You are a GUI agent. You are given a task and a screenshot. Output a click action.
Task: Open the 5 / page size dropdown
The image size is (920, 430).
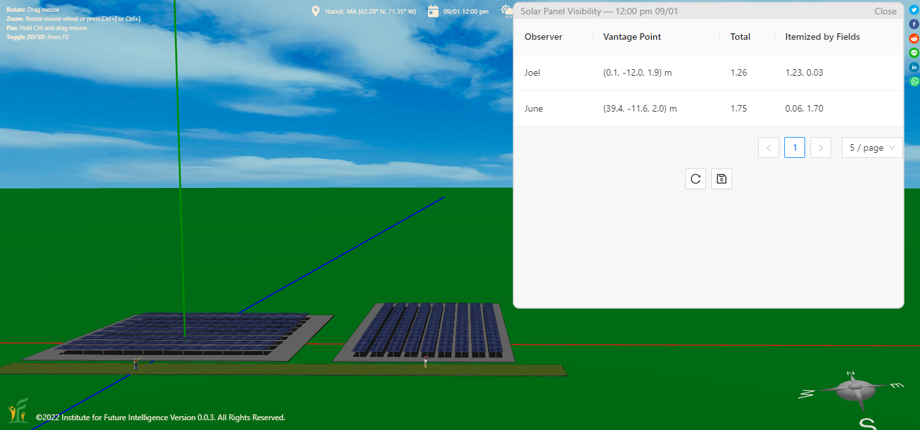872,147
